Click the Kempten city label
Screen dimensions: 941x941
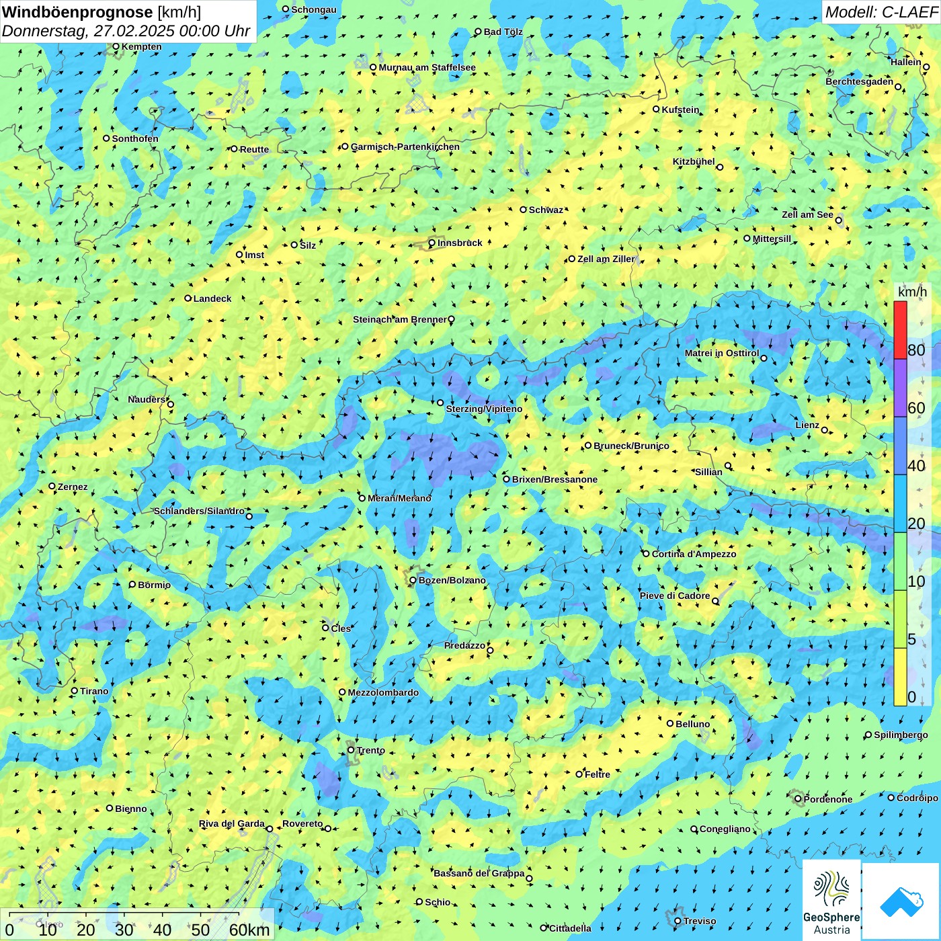coord(142,46)
